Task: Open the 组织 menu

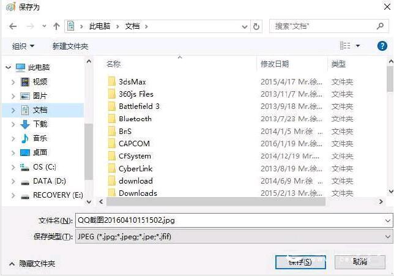Action: click(23, 47)
